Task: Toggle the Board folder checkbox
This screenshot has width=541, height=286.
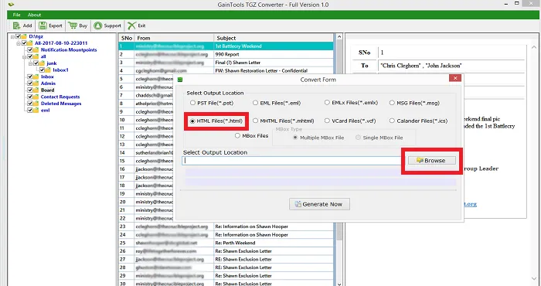Action: (x=30, y=90)
